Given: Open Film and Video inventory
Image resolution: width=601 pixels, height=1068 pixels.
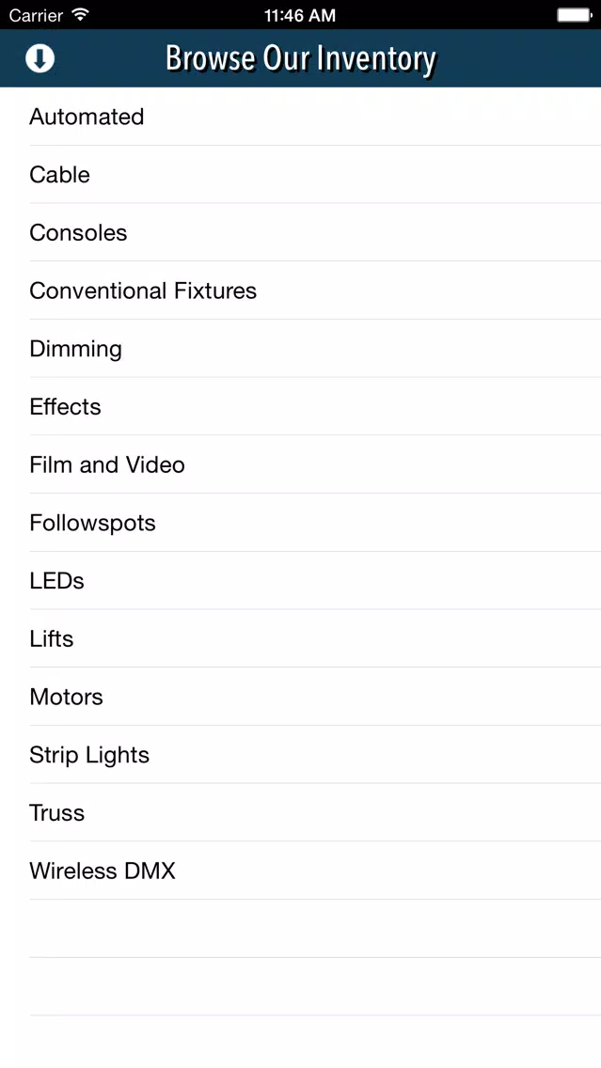Looking at the screenshot, I should [x=301, y=464].
